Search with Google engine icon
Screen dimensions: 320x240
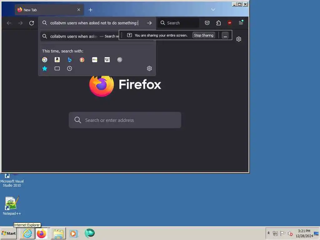(x=45, y=60)
